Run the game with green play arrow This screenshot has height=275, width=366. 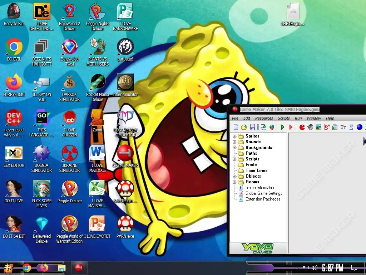click(283, 127)
